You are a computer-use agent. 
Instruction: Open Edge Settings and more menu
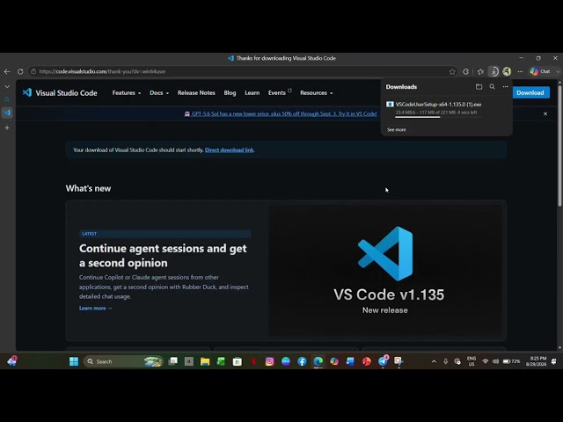pyautogui.click(x=520, y=71)
